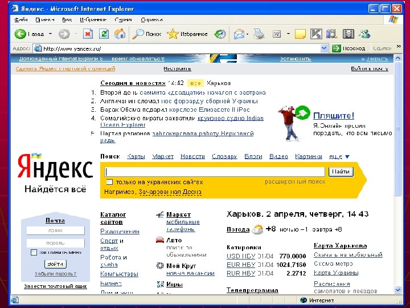This screenshot has height=308, width=410.
Task: Click the Маркет plane icon
Action: point(160,215)
